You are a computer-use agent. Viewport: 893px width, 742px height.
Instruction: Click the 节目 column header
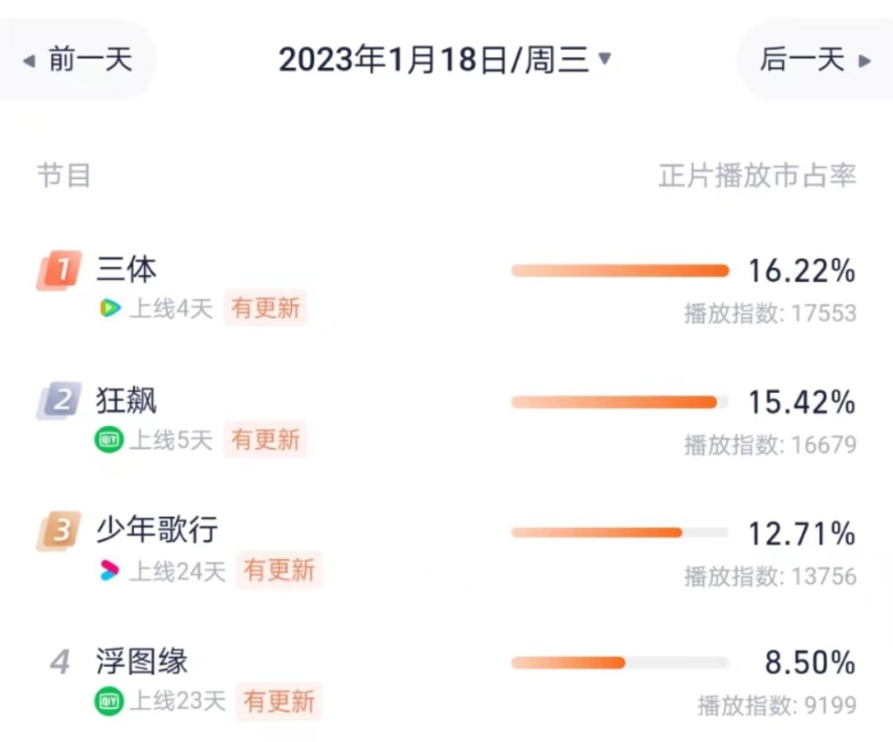coord(63,175)
